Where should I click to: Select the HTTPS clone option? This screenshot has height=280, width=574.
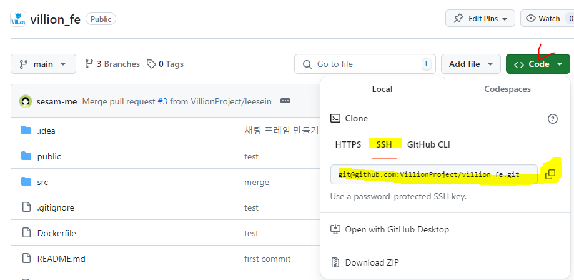coord(348,144)
